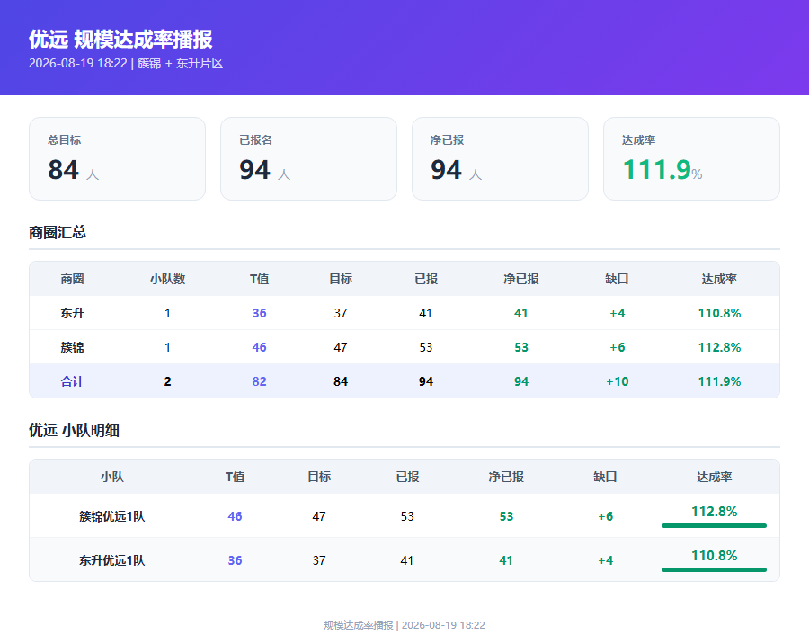Select the 合计 total row label
Image resolution: width=809 pixels, height=635 pixels.
pyautogui.click(x=72, y=381)
